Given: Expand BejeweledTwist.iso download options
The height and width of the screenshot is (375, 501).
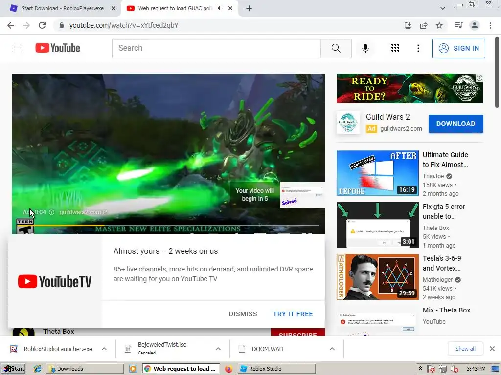Looking at the screenshot, I should coord(218,349).
